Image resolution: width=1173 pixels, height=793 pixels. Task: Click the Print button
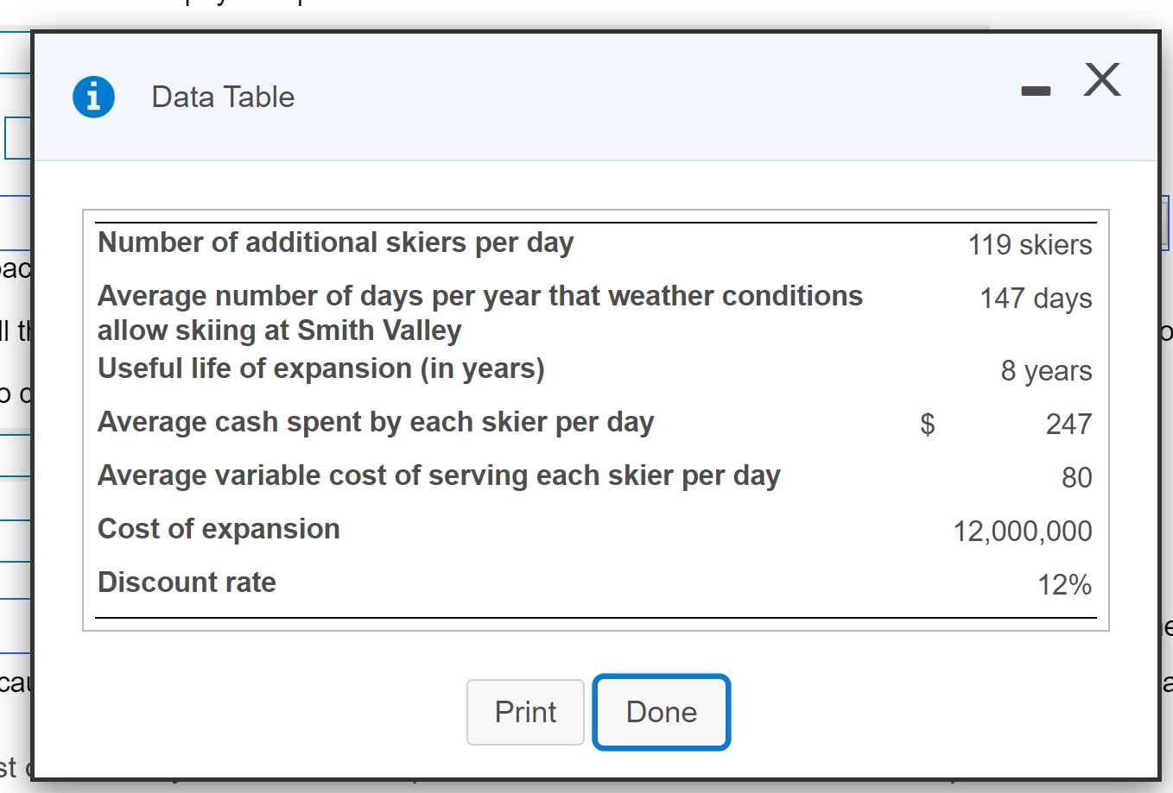click(x=525, y=712)
